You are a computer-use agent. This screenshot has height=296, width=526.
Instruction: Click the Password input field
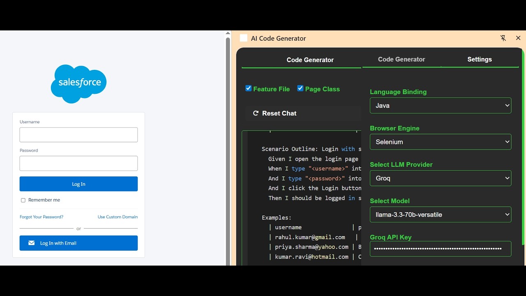(78, 163)
